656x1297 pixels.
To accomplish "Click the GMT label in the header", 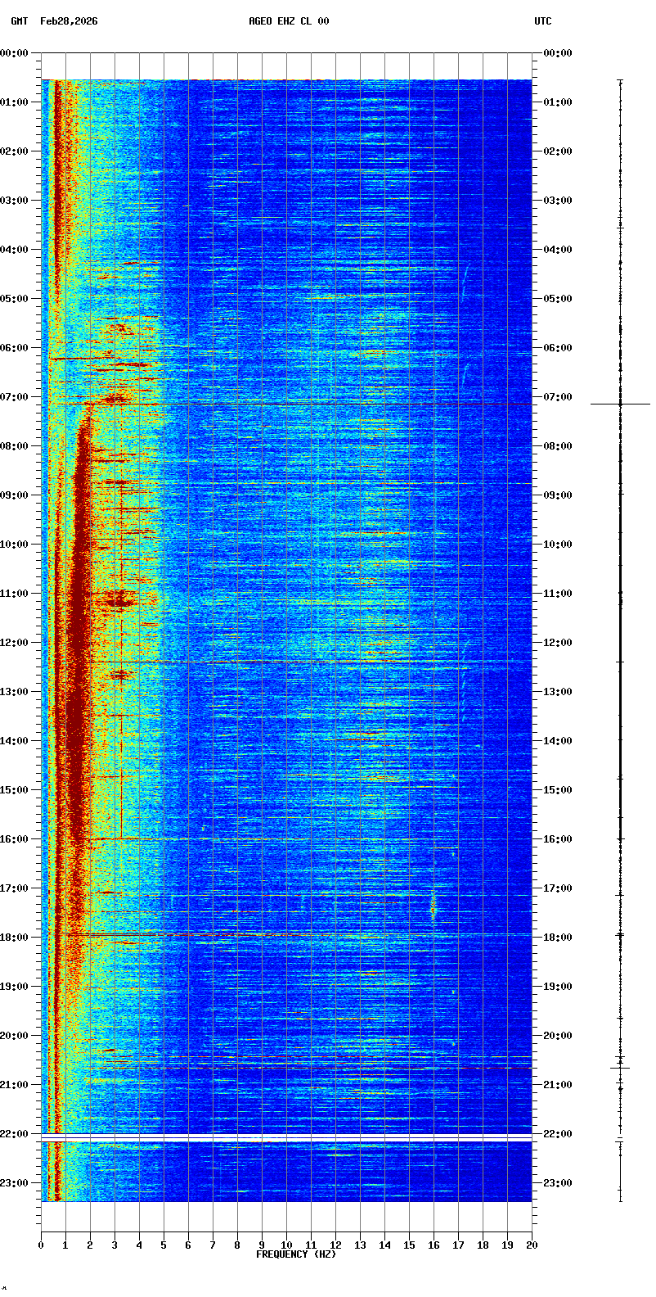I will pyautogui.click(x=19, y=21).
